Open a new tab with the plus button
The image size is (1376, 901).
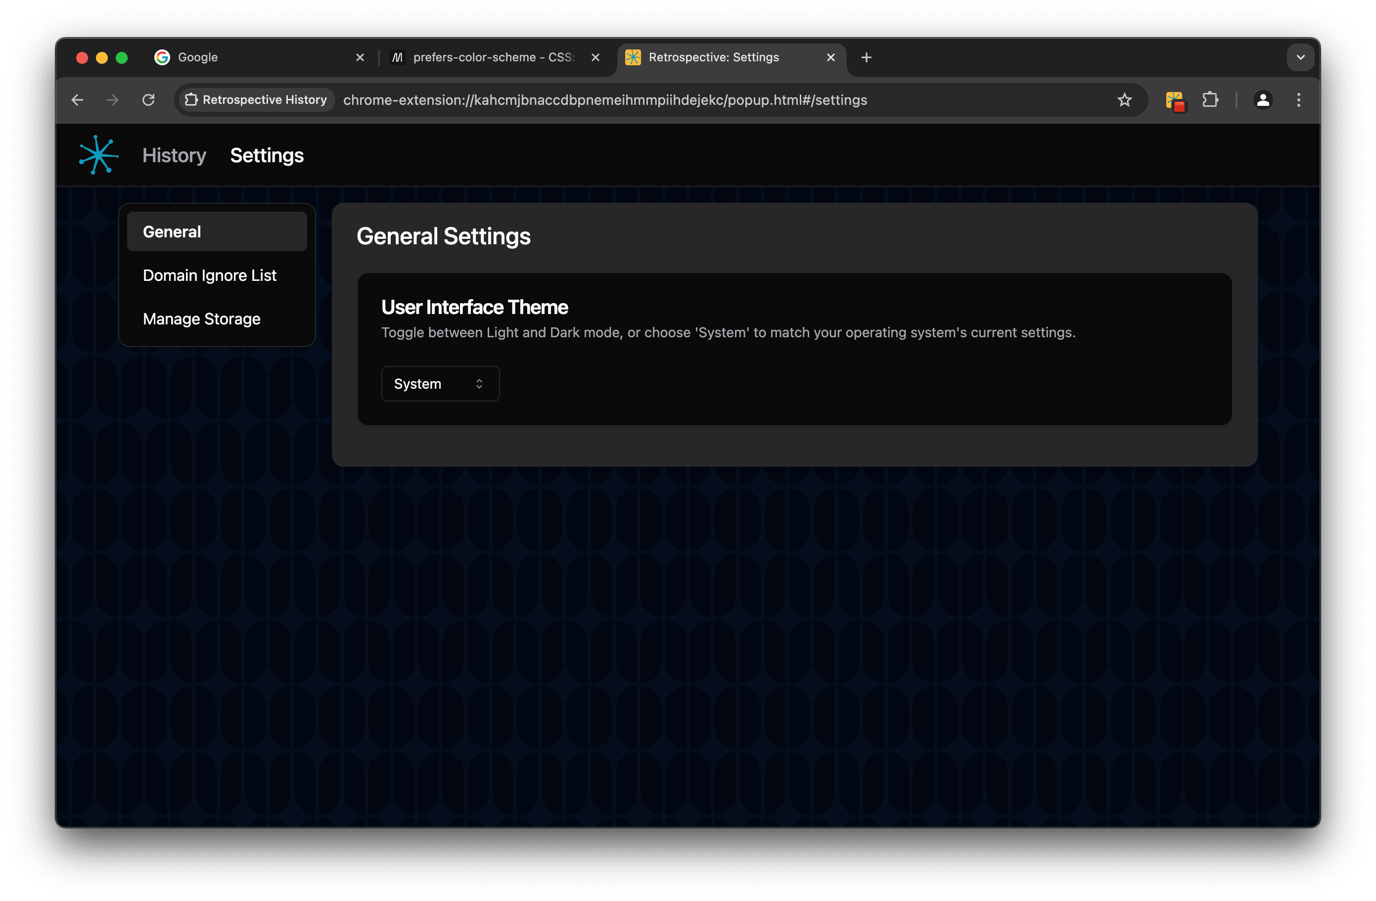[x=866, y=57]
